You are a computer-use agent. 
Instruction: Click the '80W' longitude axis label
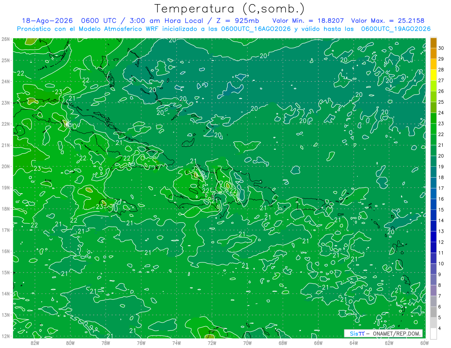click(70, 343)
